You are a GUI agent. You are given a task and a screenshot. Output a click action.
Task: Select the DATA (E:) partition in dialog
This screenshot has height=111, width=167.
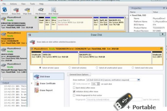[x=60, y=58]
